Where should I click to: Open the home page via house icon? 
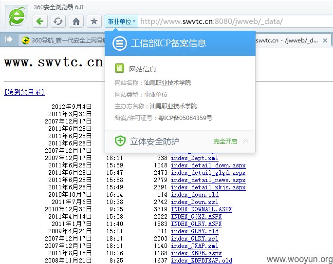(x=76, y=21)
